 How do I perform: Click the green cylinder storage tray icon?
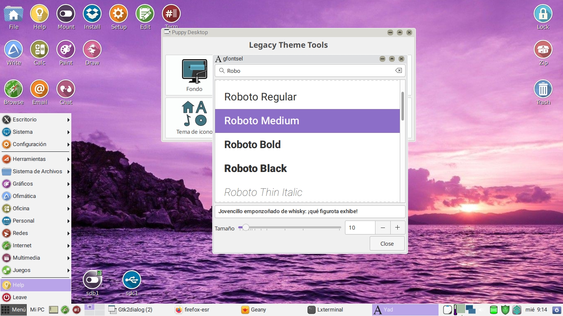coord(493,310)
